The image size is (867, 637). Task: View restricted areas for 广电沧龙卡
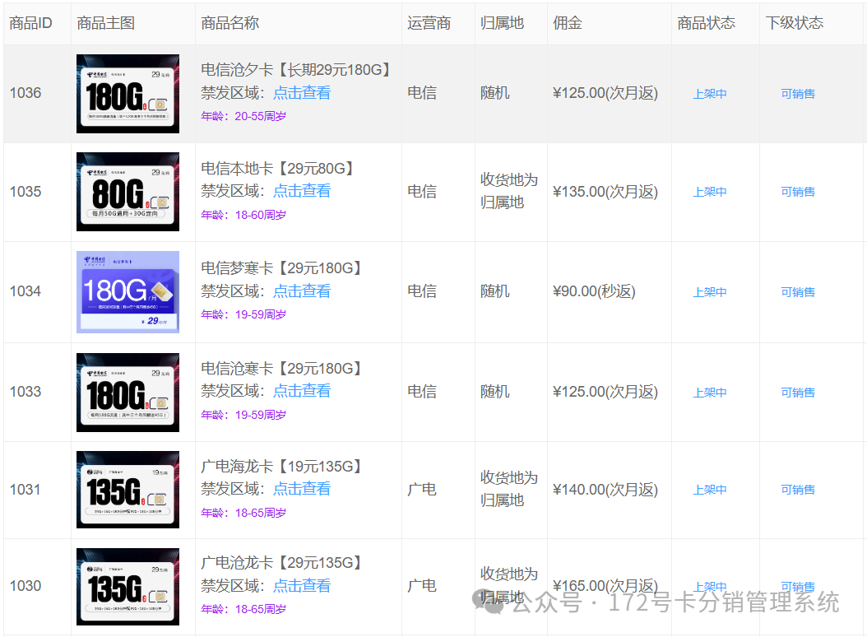302,586
